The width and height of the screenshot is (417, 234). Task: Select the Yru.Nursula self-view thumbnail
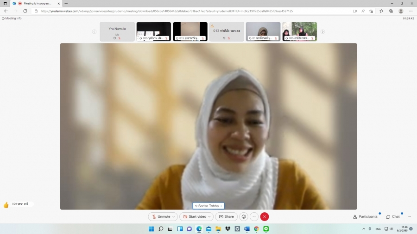117,31
